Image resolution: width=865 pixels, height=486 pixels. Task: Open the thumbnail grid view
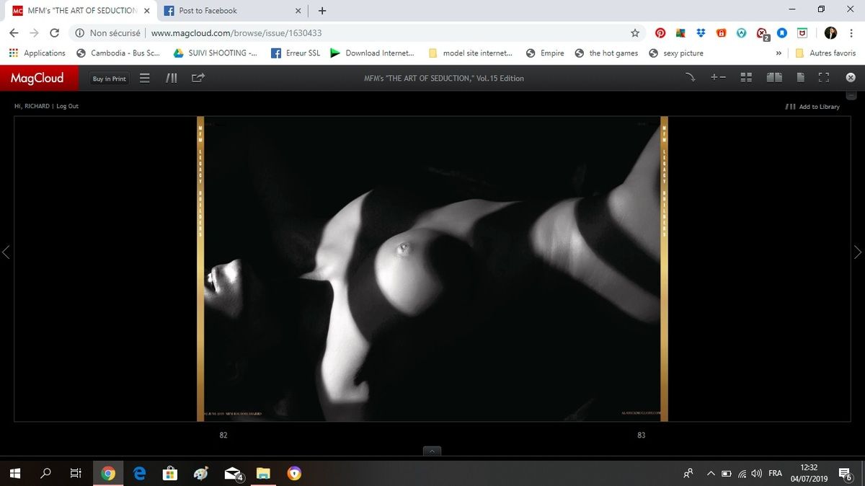point(746,78)
